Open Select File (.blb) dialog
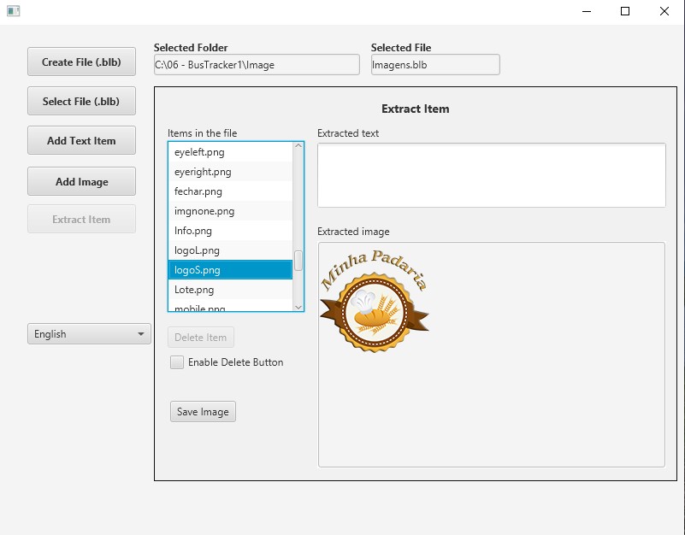 [81, 101]
